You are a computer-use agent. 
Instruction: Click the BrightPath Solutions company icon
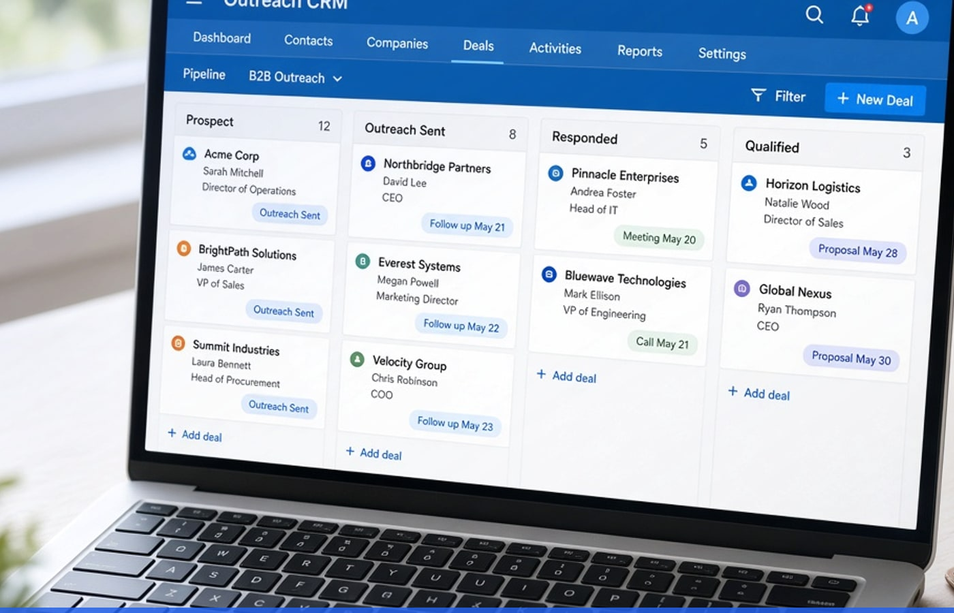pyautogui.click(x=183, y=249)
